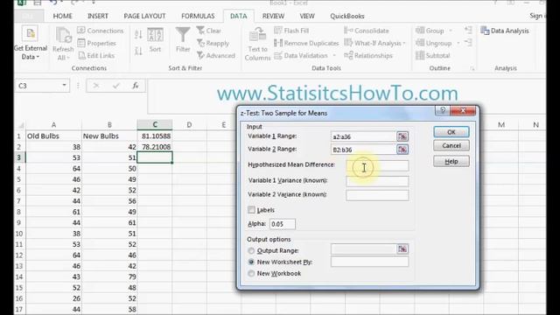Click Subtotal button
Image resolution: width=560 pixels, height=315 pixels.
click(x=433, y=55)
